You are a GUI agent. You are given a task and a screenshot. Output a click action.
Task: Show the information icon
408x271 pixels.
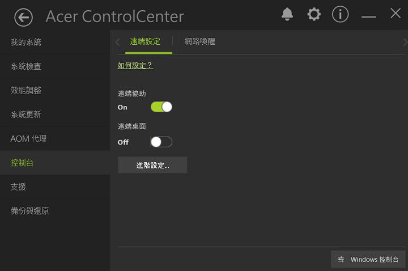[x=340, y=14]
